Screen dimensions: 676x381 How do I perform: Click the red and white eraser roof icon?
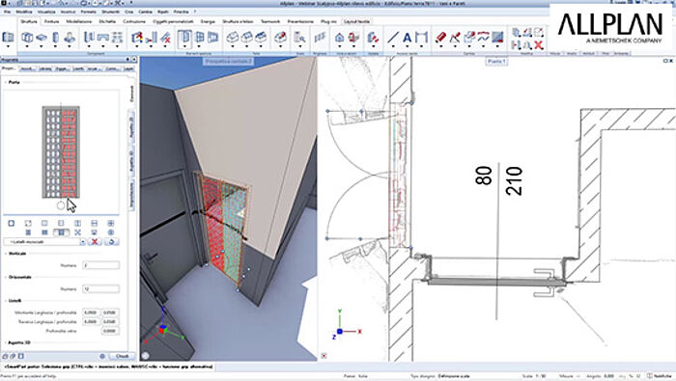click(x=280, y=38)
